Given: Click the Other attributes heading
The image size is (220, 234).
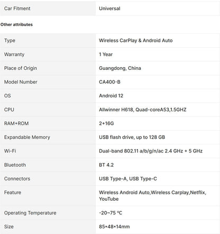Looking at the screenshot, I should coord(16,24).
